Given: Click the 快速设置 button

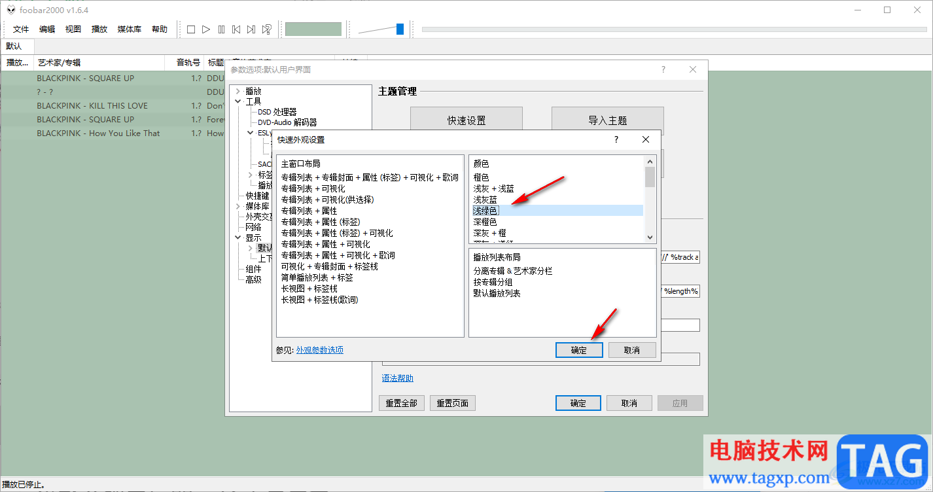Looking at the screenshot, I should click(x=467, y=120).
